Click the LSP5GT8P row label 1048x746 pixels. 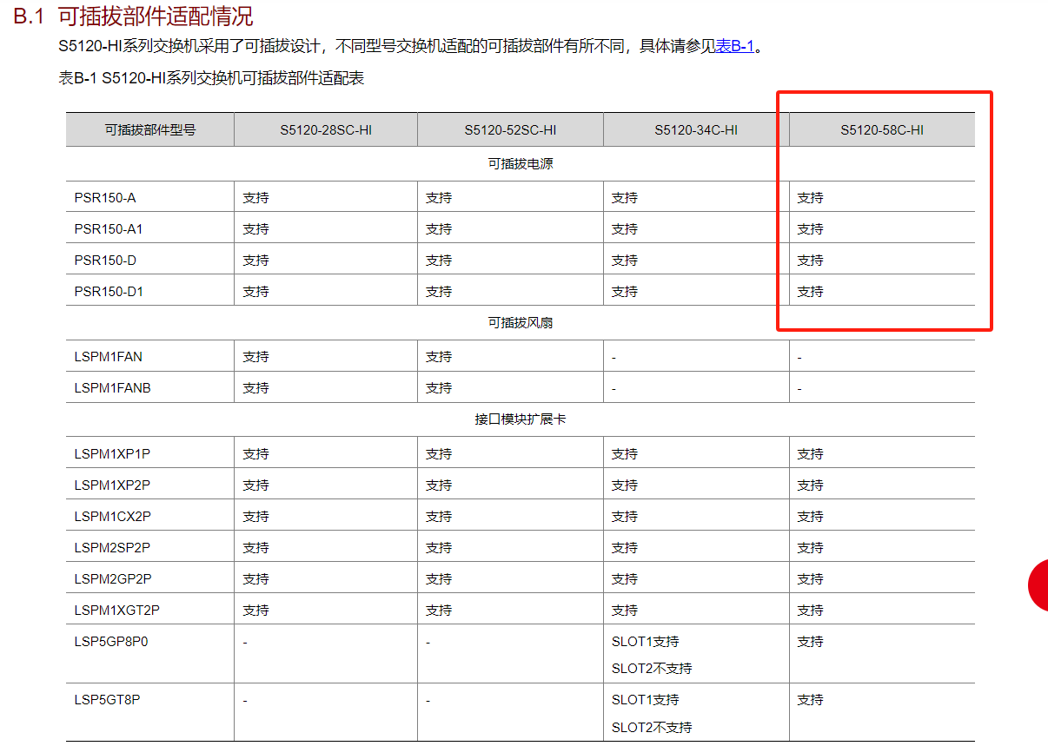click(107, 699)
